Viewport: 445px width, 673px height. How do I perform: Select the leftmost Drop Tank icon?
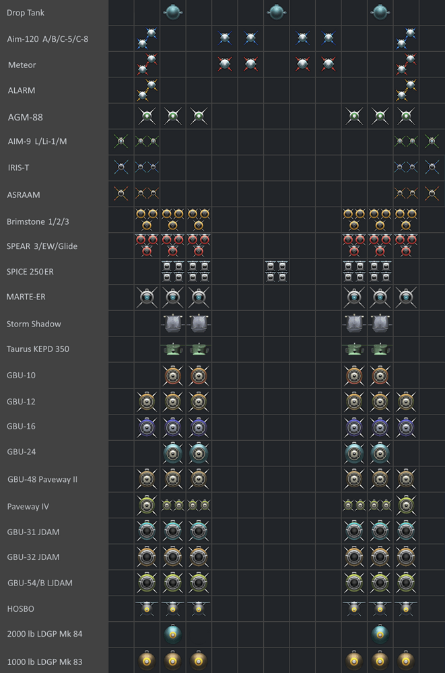(x=172, y=12)
